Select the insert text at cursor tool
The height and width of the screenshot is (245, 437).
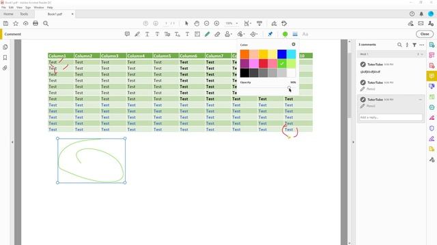click(178, 34)
